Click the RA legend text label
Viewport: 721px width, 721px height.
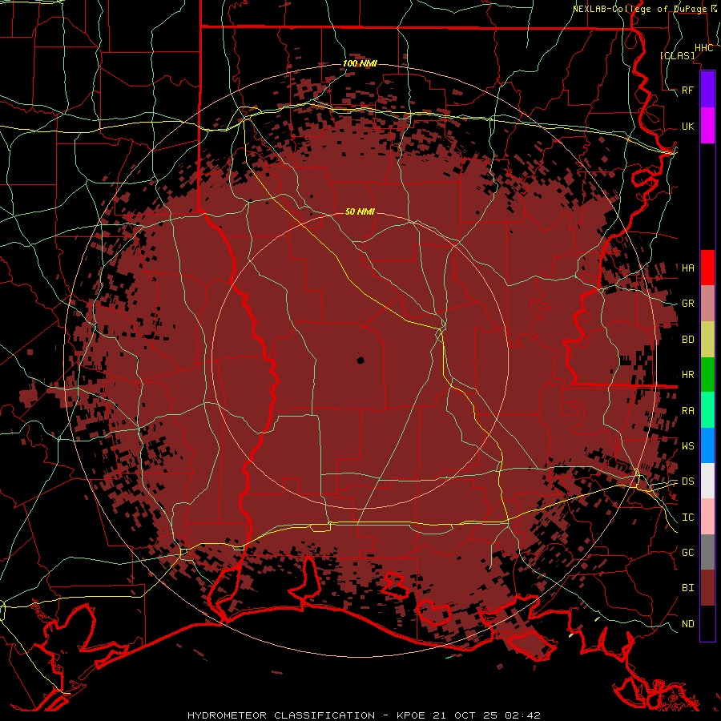(688, 411)
